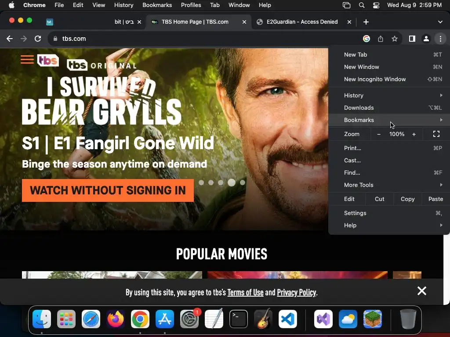This screenshot has width=450, height=337.
Task: Open Finder from the Dock
Action: [42, 319]
